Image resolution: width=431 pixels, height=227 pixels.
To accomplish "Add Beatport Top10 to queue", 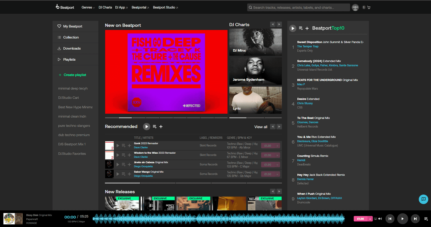I will click(x=300, y=28).
